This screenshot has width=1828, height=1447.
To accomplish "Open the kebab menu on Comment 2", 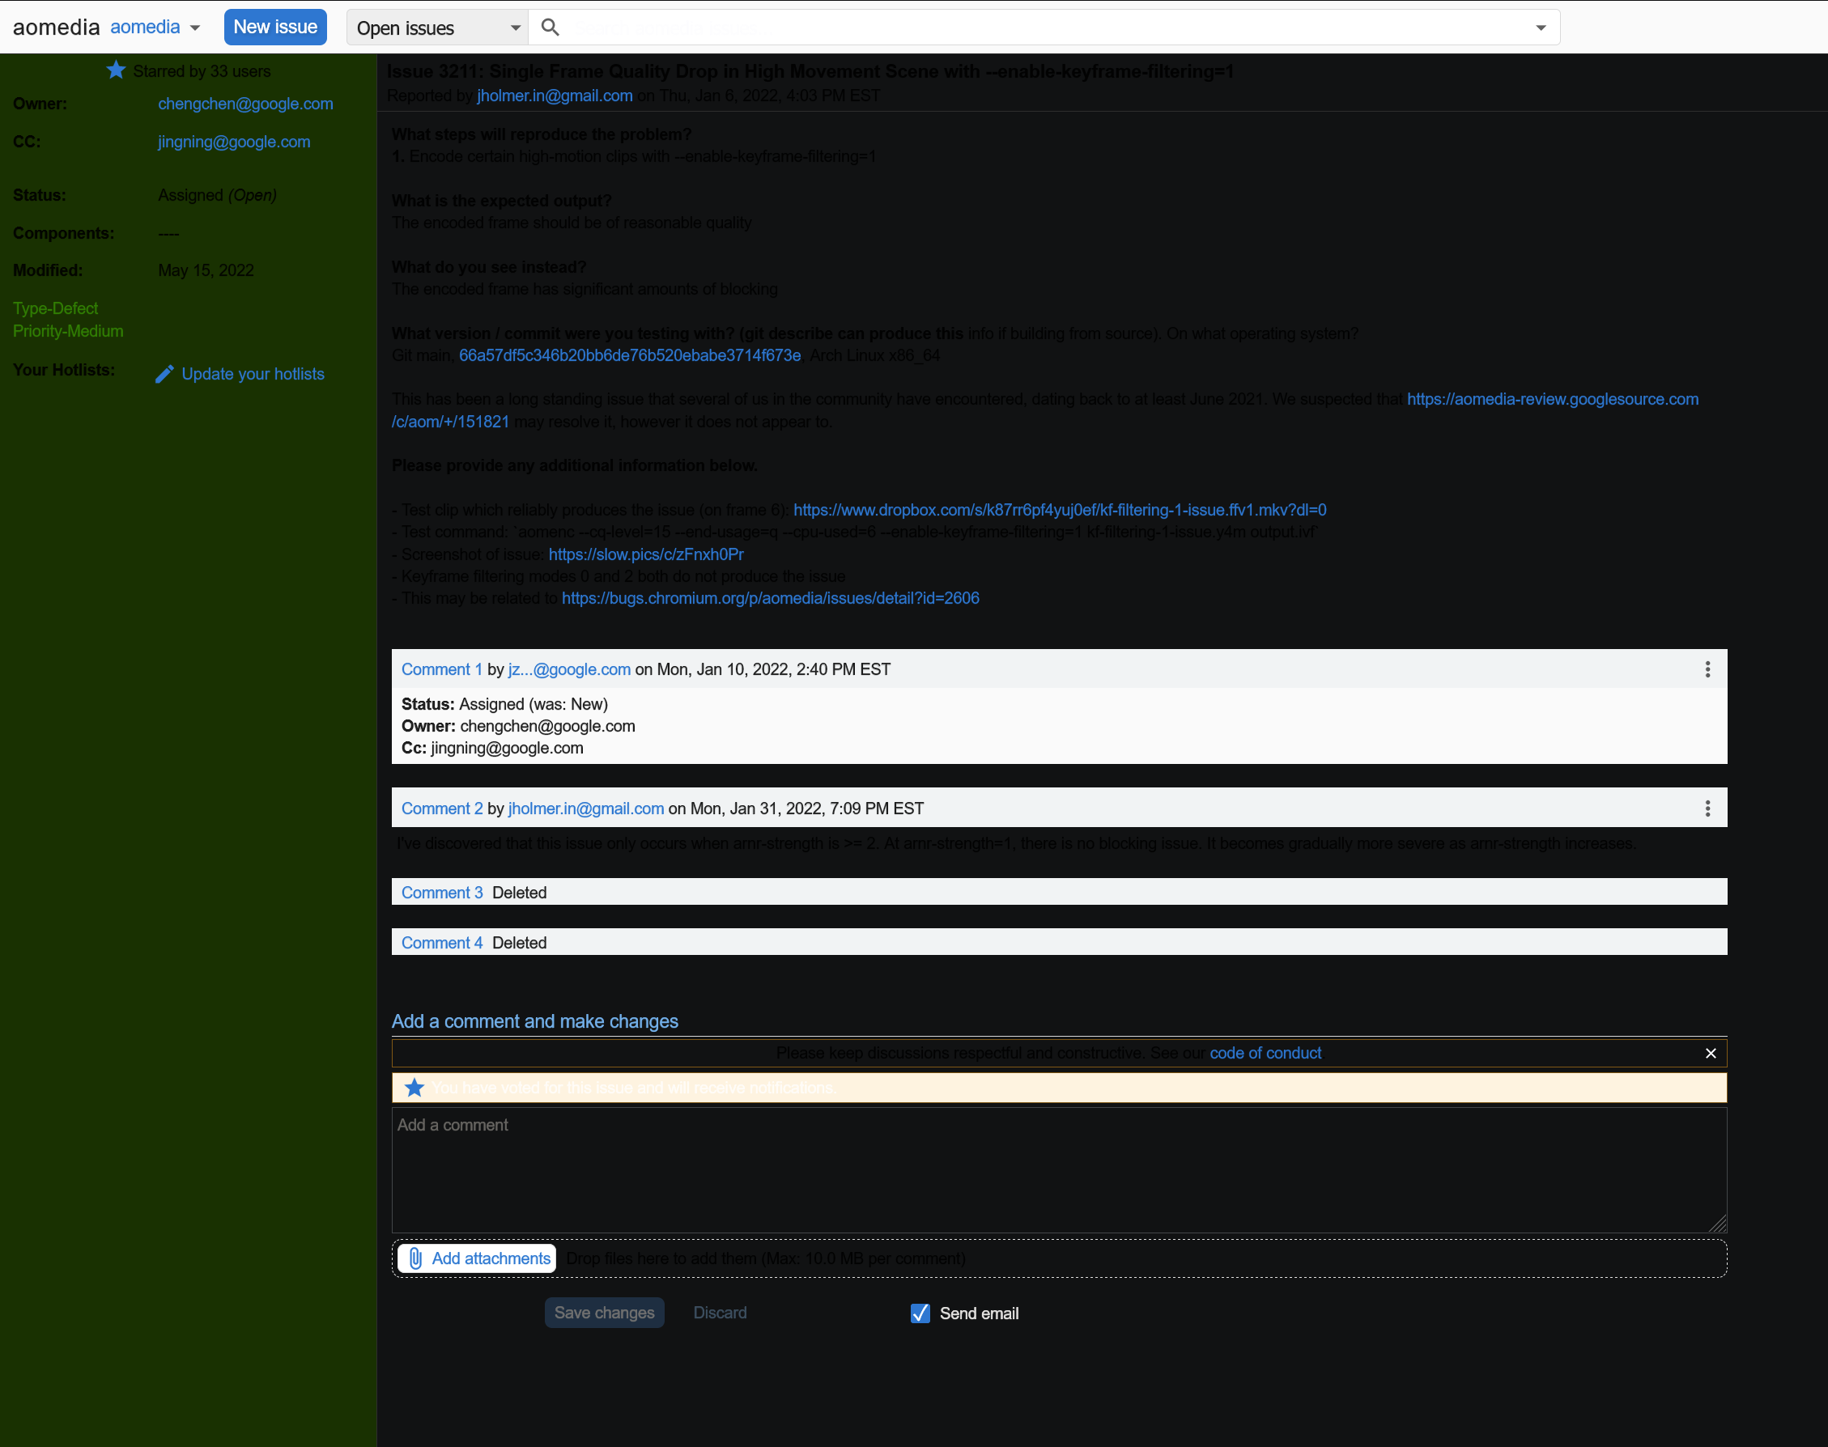I will (1707, 808).
